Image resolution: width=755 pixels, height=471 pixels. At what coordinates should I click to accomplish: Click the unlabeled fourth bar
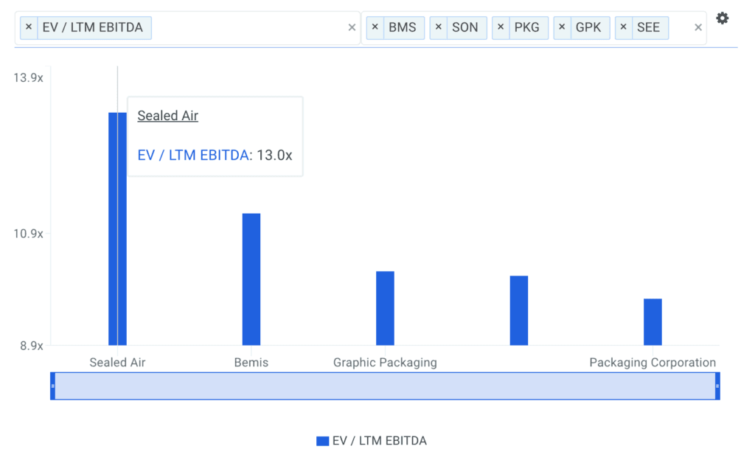519,310
